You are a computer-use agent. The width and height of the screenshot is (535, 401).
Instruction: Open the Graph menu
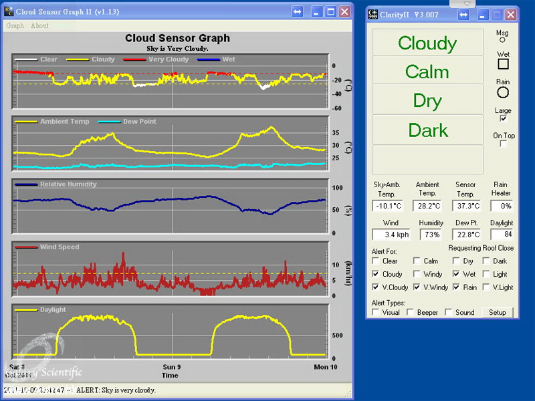click(x=15, y=25)
